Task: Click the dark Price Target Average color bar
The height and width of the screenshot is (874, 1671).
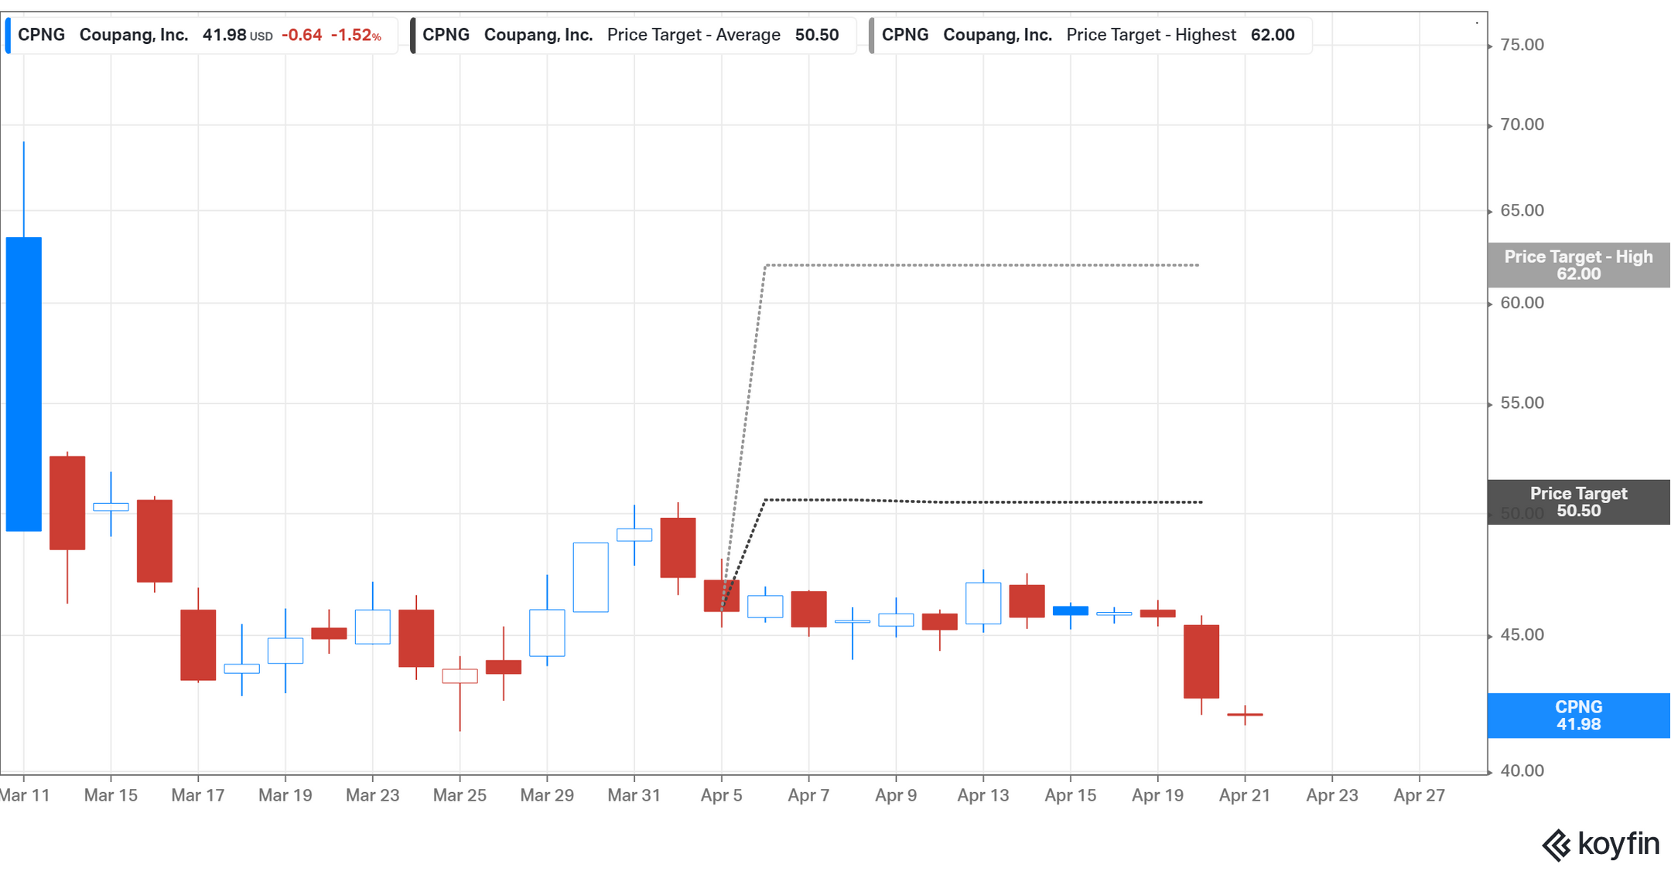Action: pos(412,36)
